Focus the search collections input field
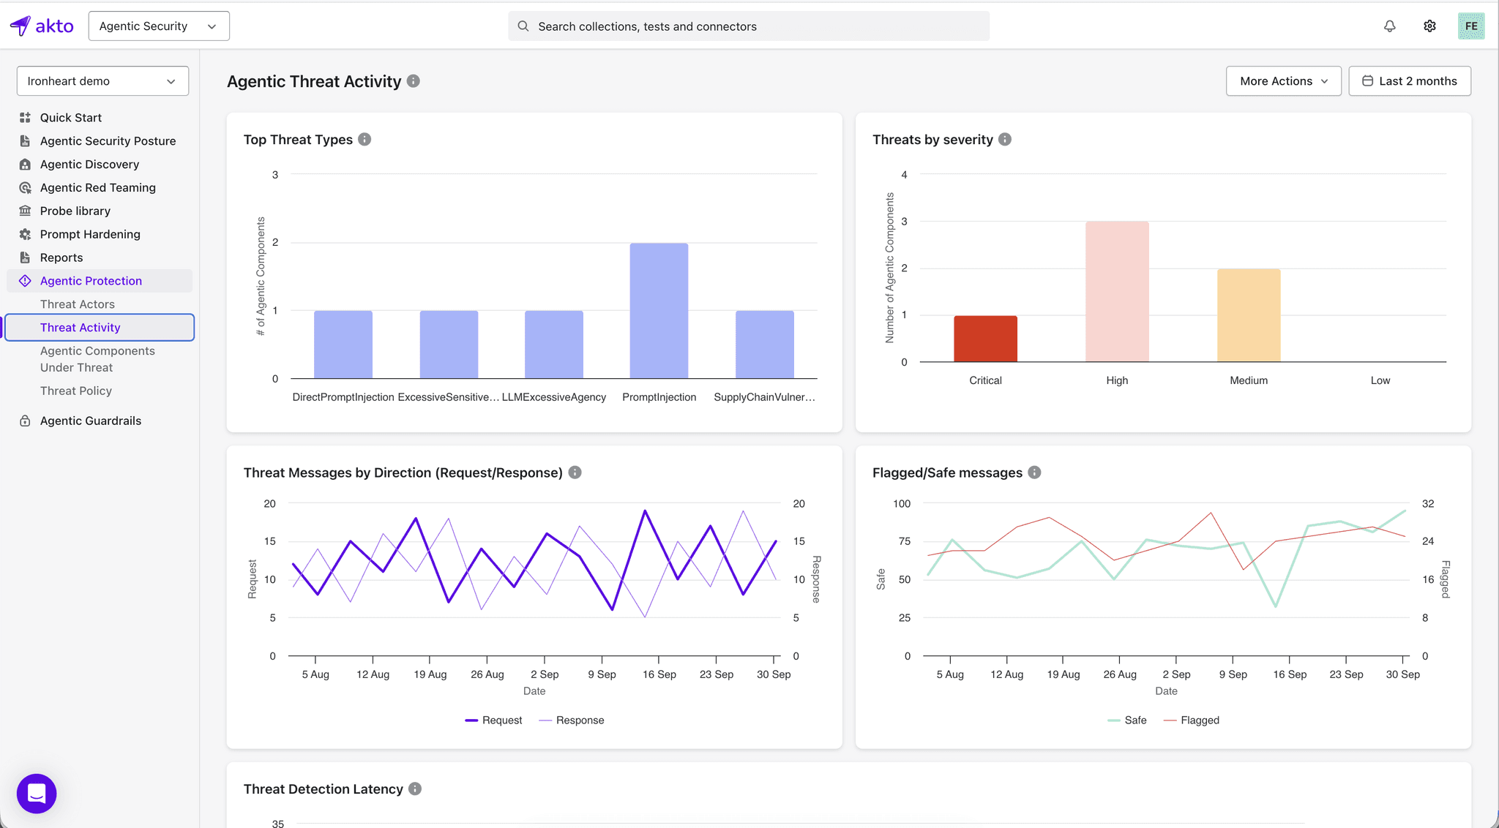This screenshot has width=1499, height=828. coord(748,26)
